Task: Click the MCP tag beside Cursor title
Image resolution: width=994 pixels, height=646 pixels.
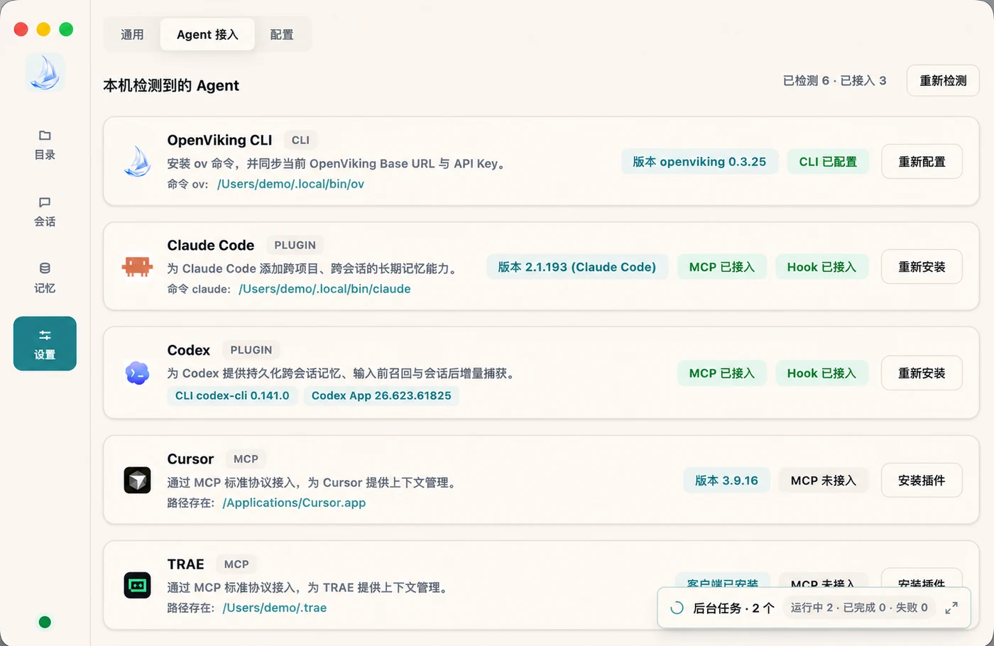Action: click(x=246, y=459)
